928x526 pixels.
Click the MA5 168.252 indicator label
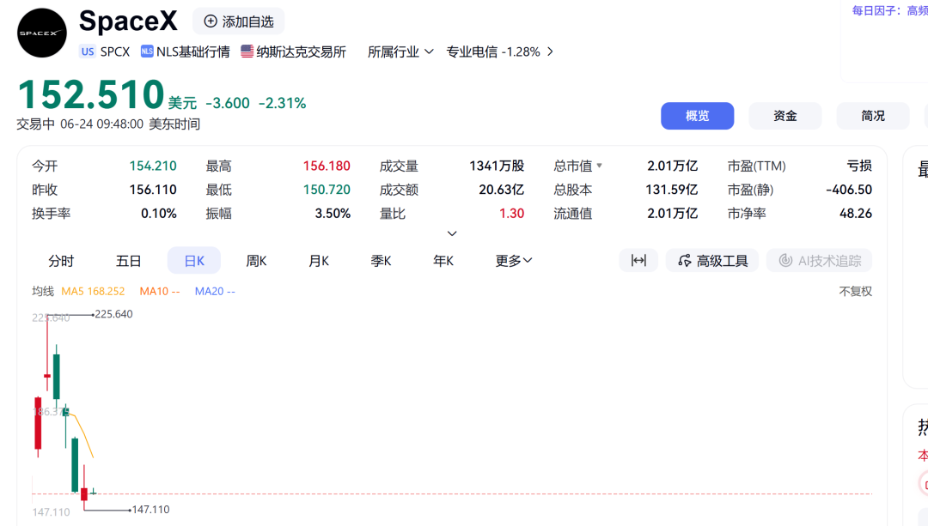pyautogui.click(x=93, y=292)
